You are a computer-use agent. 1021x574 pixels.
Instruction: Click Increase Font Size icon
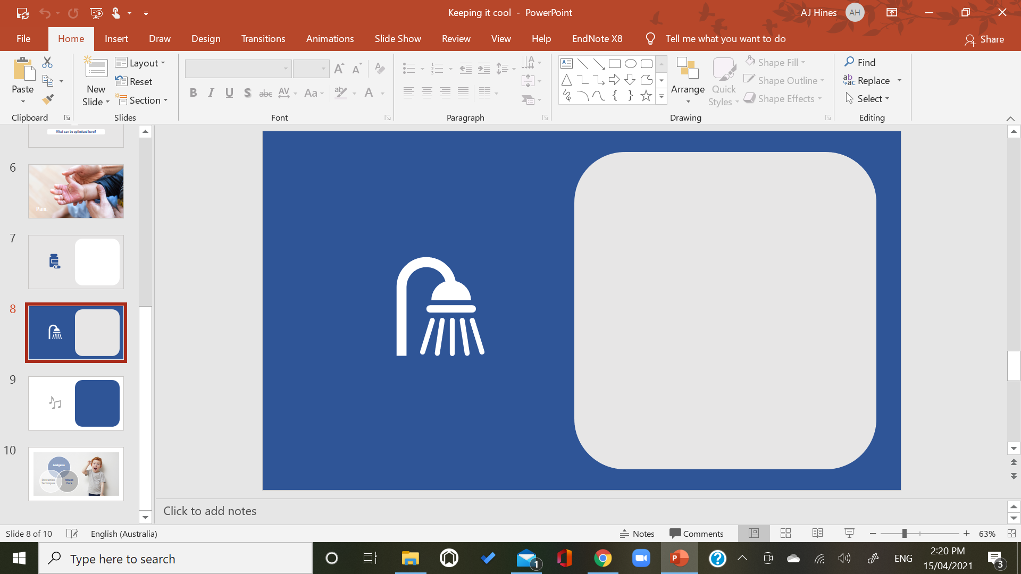pyautogui.click(x=339, y=69)
